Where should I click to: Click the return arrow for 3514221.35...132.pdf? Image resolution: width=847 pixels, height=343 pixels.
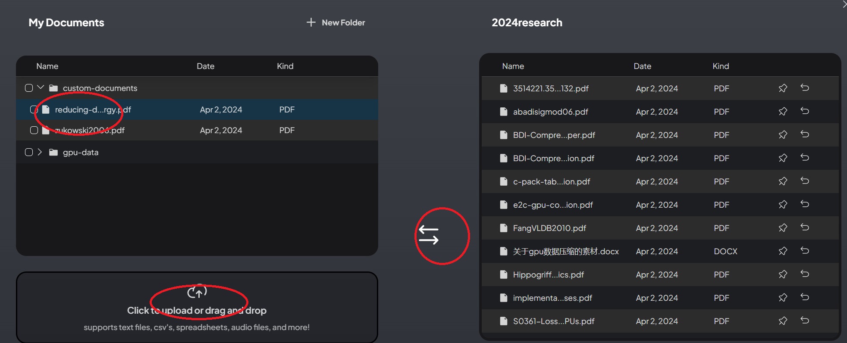click(x=804, y=88)
